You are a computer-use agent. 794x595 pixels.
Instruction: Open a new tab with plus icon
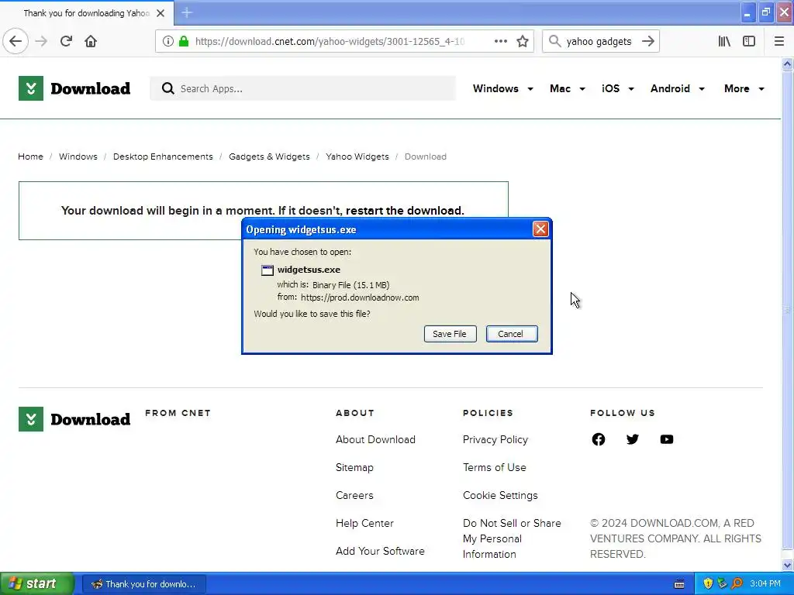(187, 12)
